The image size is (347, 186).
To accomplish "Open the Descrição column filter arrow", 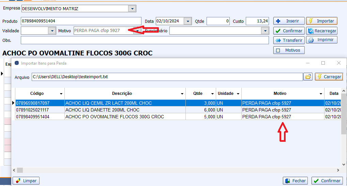I will (182, 94).
